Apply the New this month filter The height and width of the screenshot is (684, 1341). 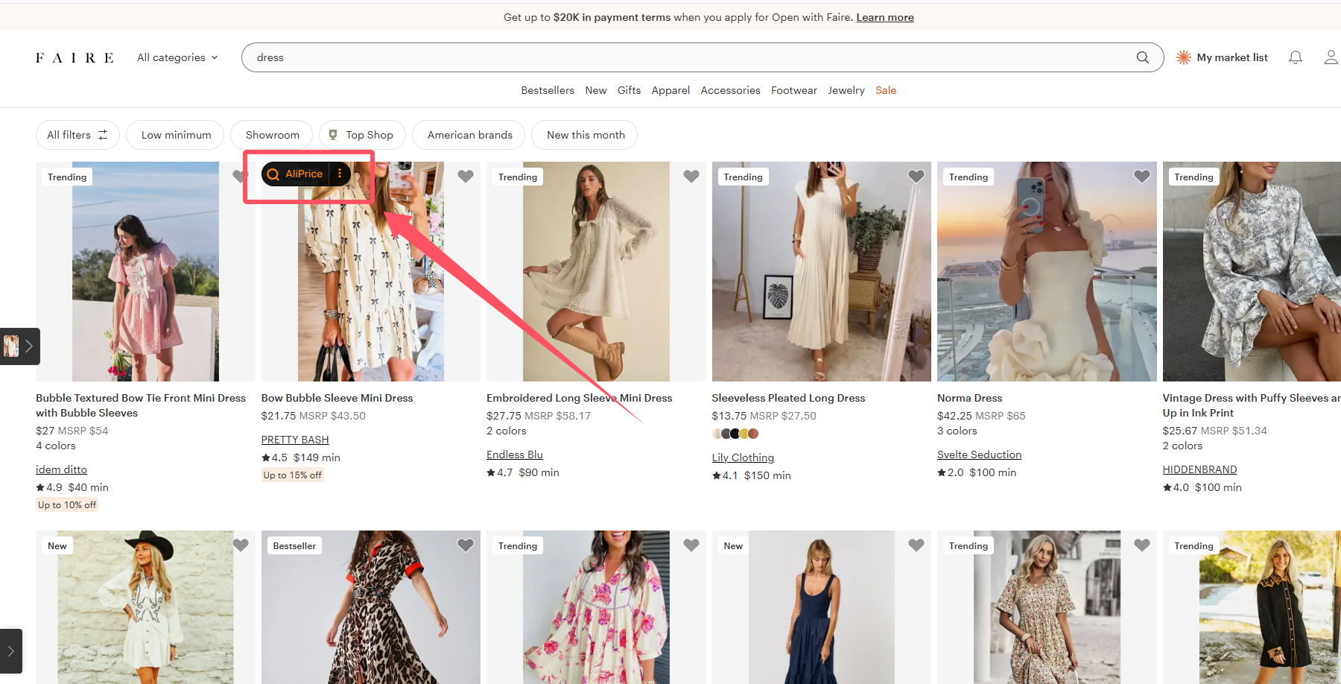tap(585, 135)
